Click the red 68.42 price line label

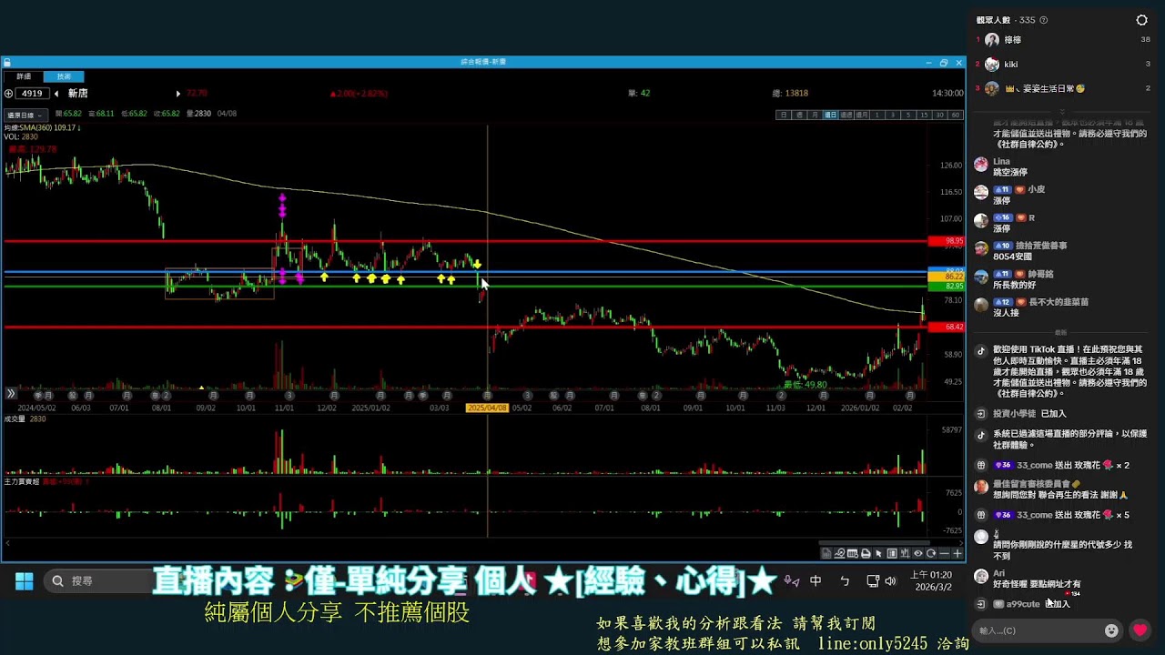(947, 327)
